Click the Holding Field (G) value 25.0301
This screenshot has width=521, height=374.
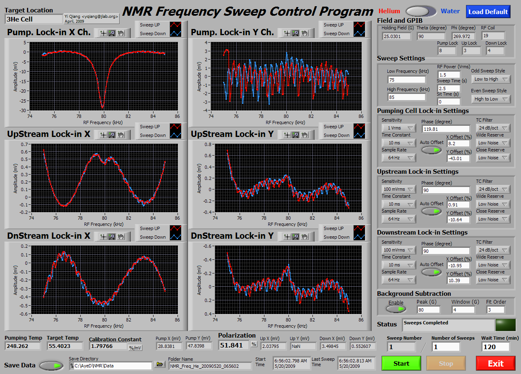tap(396, 36)
